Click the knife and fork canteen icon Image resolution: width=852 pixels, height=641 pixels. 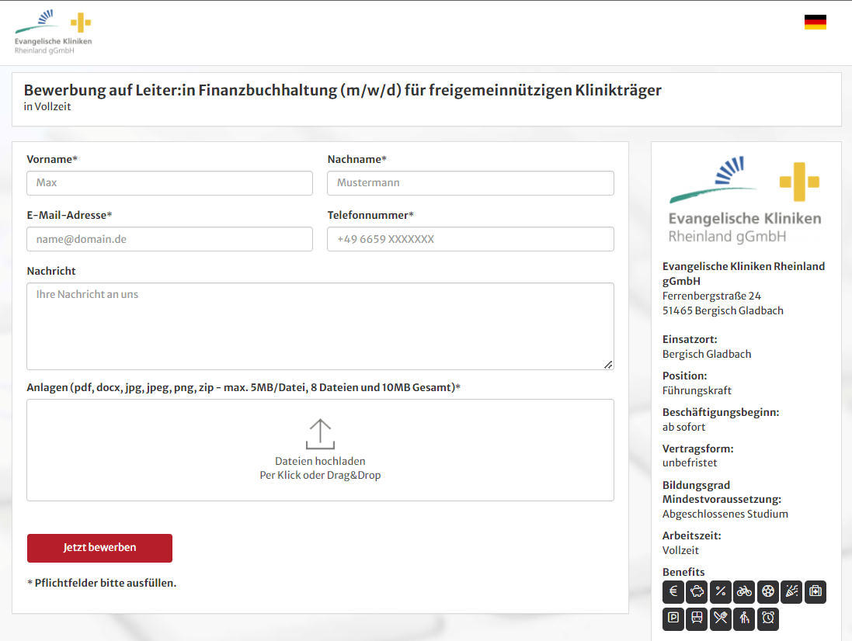point(721,618)
